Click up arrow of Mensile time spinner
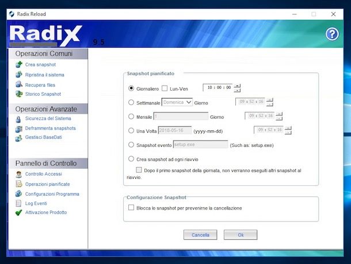351x264 pixels. [x=279, y=114]
